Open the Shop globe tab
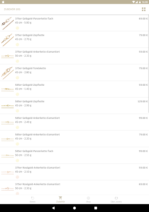149x212 pixels. (x=89, y=200)
